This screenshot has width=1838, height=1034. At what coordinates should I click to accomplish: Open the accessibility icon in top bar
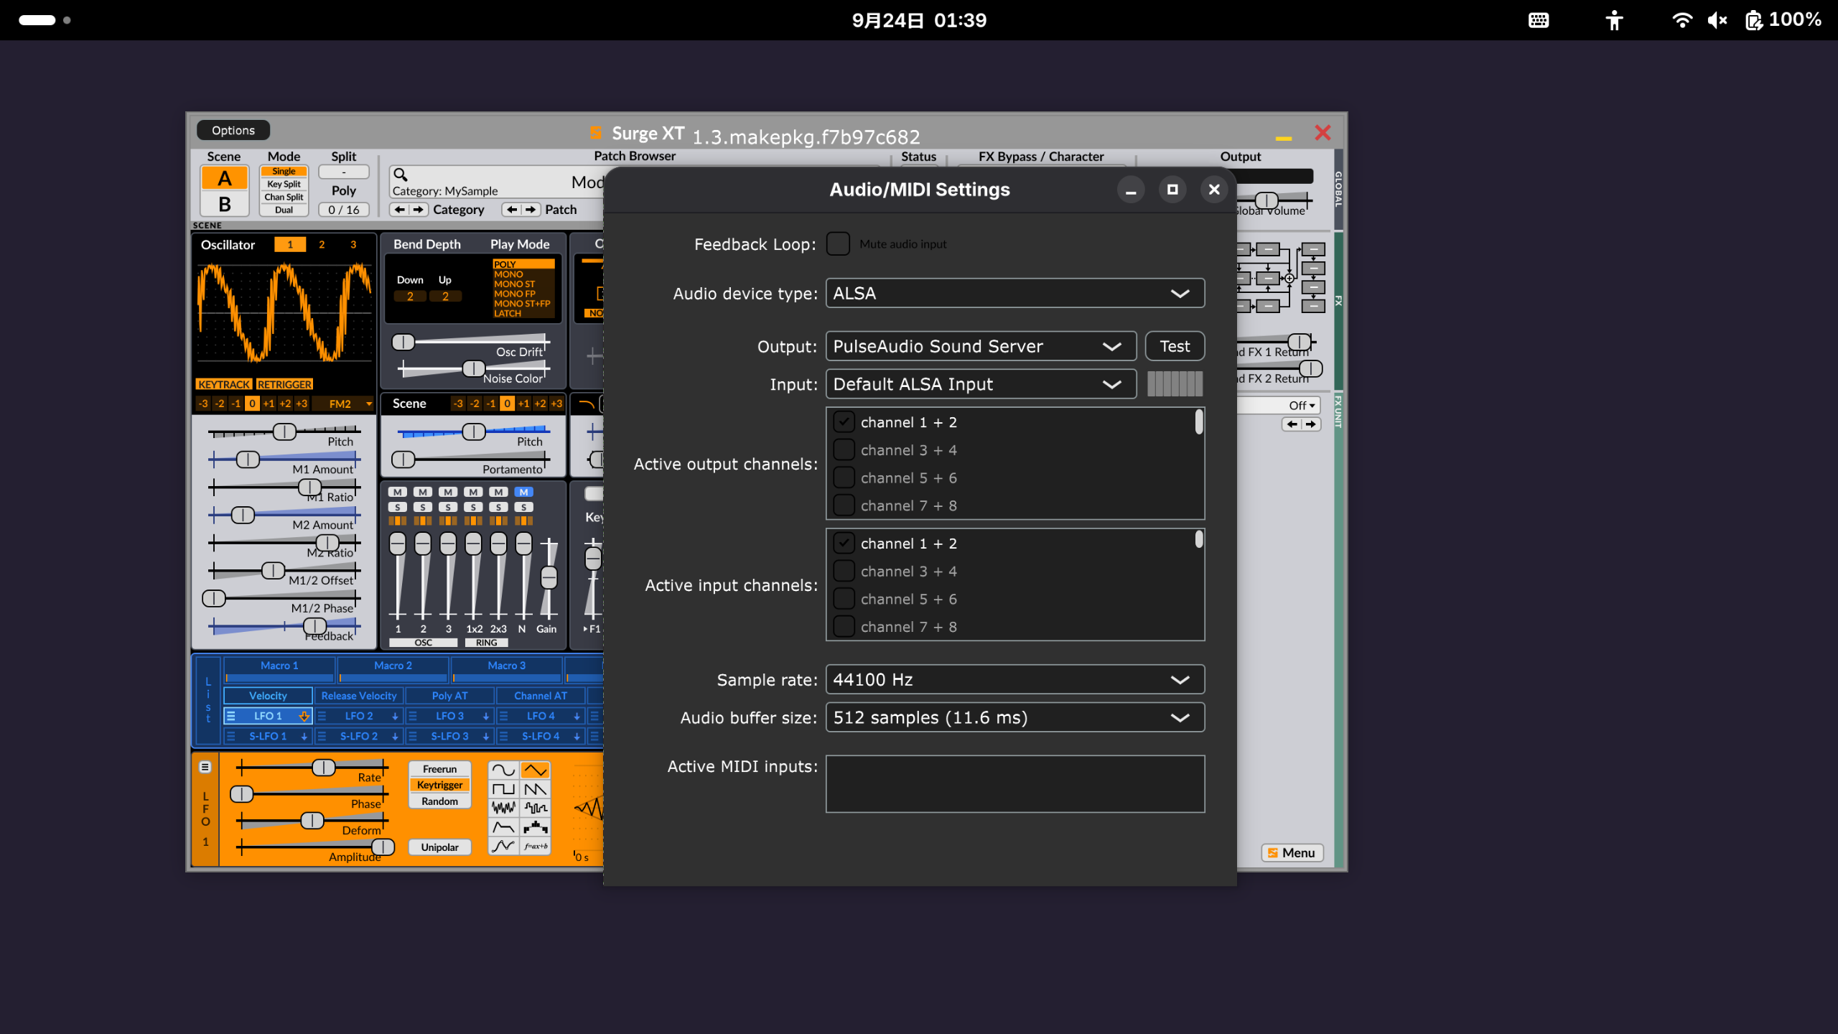coord(1615,20)
